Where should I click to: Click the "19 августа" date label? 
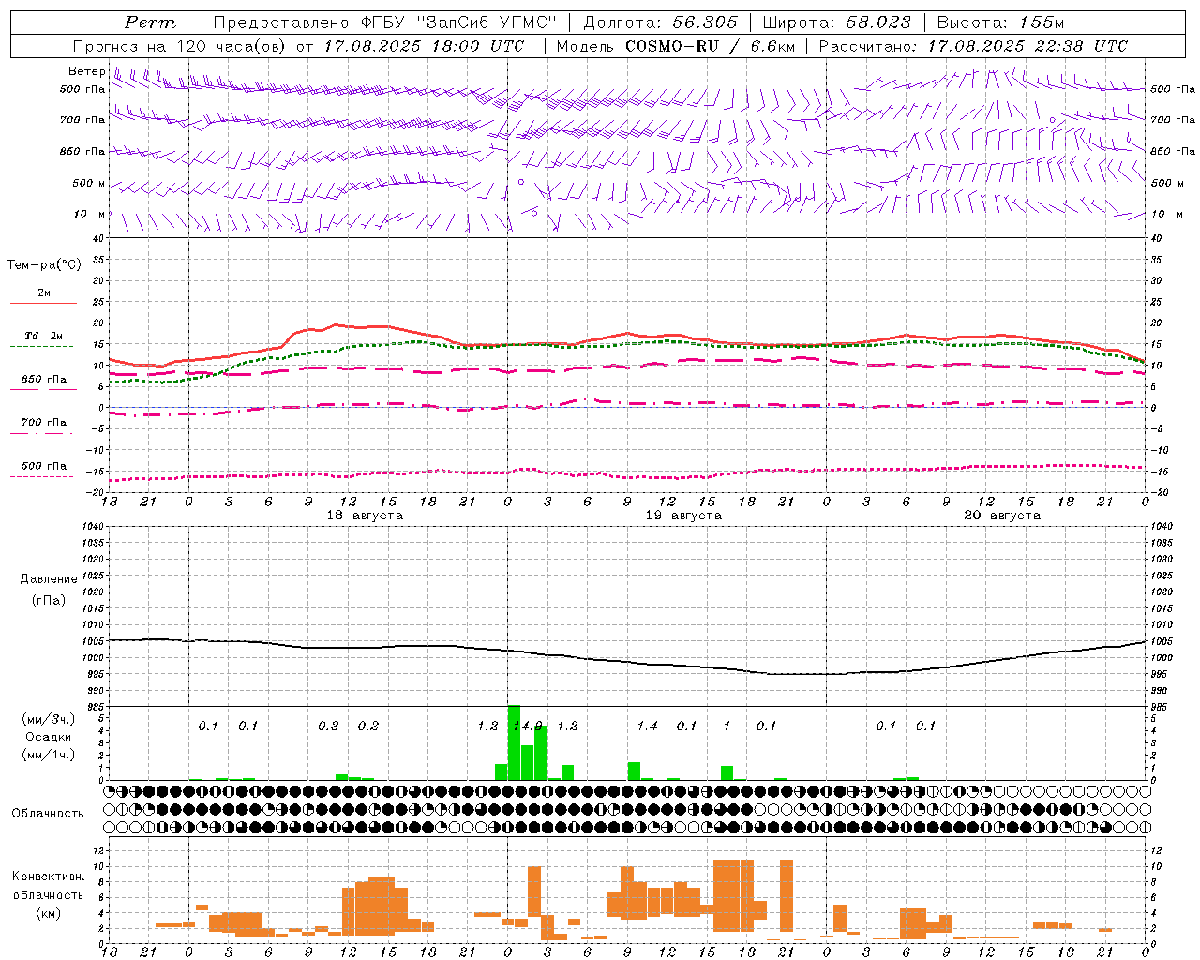683,516
